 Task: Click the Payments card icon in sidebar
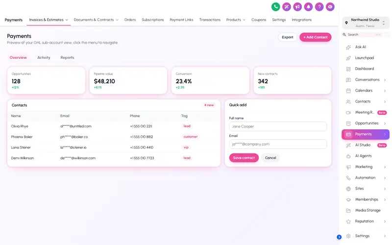tap(348, 134)
